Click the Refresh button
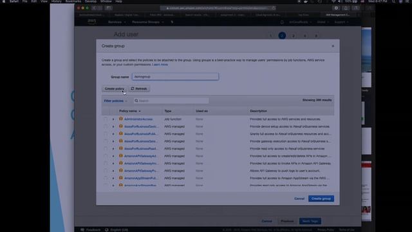Screen dimensions: 412x232 coord(139,89)
